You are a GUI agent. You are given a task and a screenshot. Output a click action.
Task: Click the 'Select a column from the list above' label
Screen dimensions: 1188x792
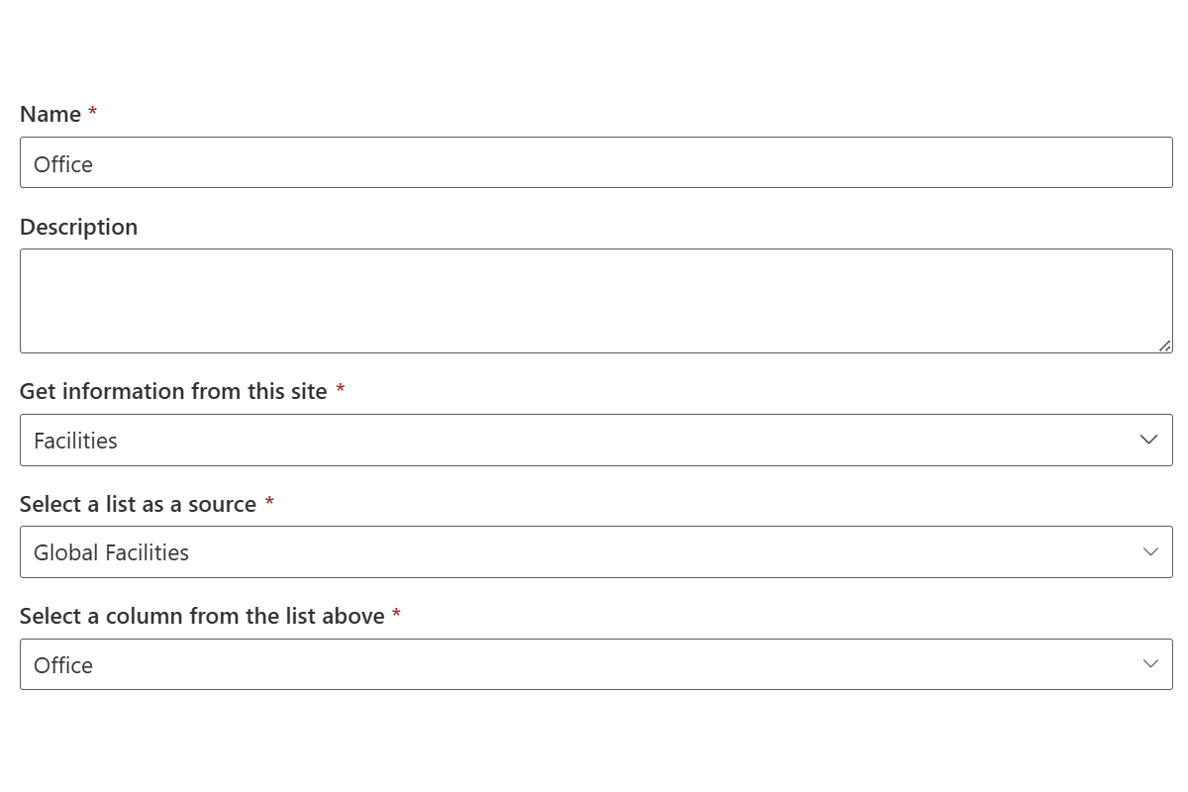202,616
